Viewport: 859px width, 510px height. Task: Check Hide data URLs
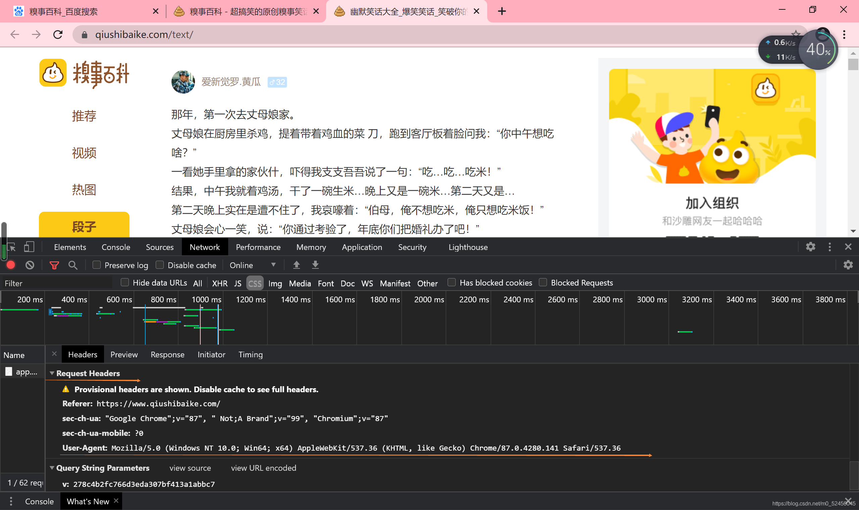[x=125, y=282]
